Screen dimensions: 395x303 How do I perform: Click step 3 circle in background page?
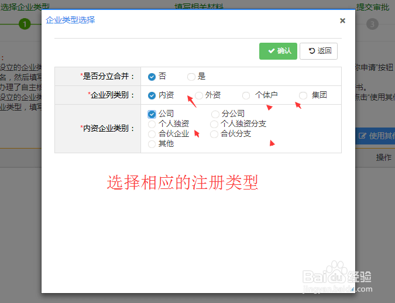(372, 24)
